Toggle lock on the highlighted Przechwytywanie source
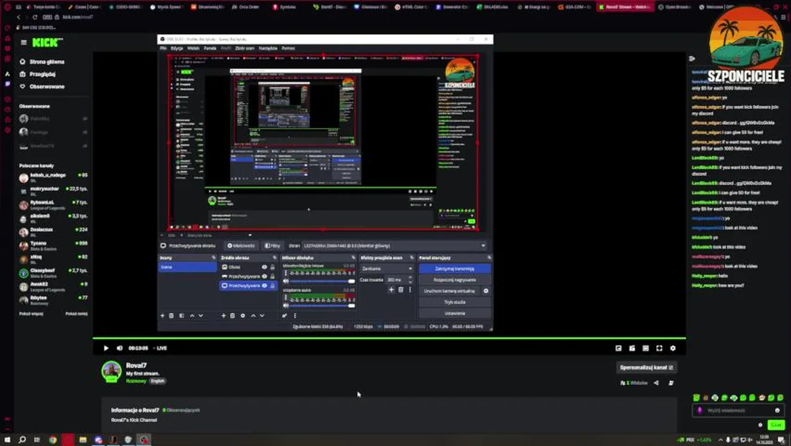Viewport: 791px width, 446px height. pos(272,286)
